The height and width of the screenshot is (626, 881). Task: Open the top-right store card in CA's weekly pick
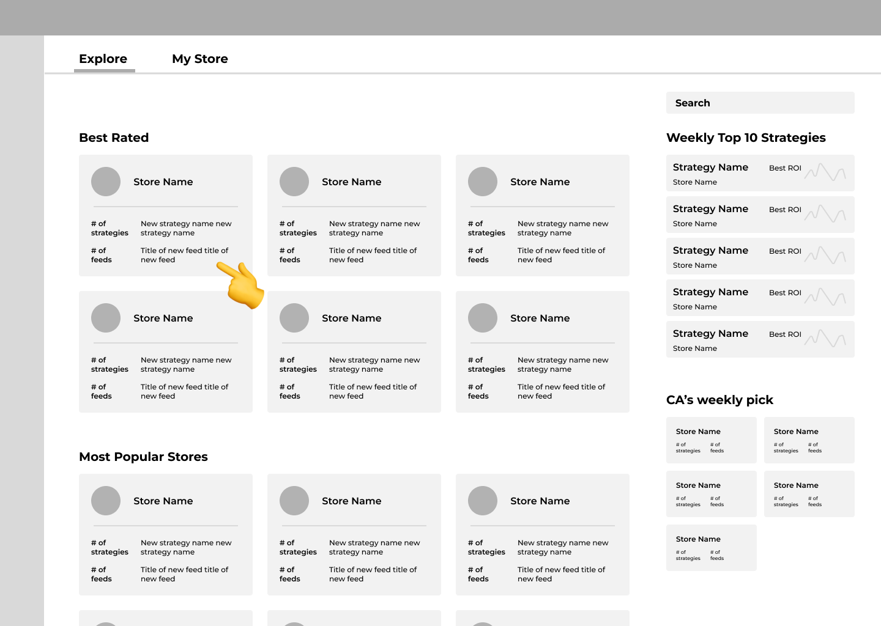click(809, 440)
